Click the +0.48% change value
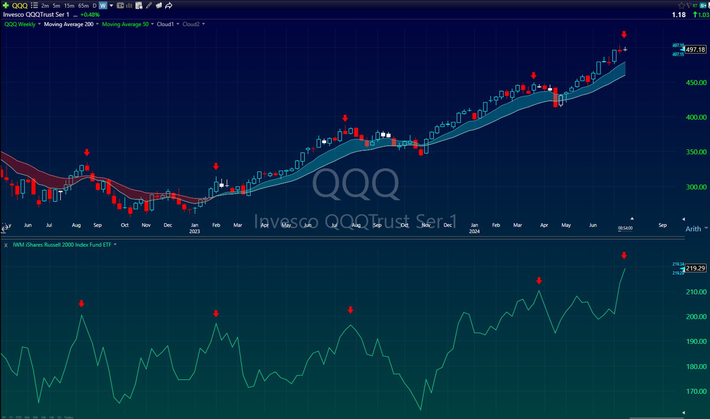Viewport: 710px width, 419px height. pyautogui.click(x=90, y=14)
